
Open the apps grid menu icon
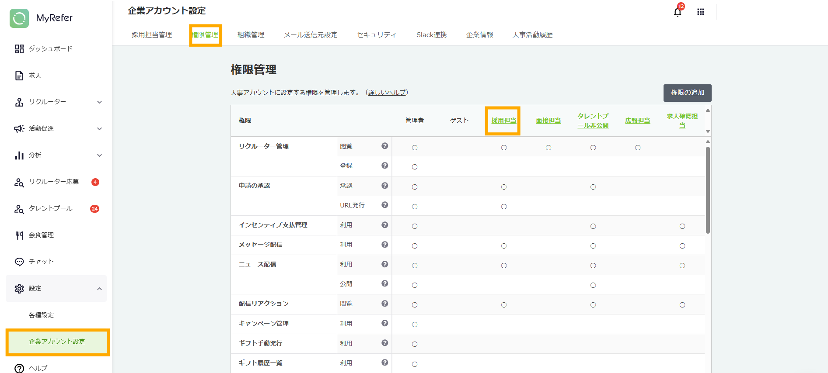pyautogui.click(x=700, y=12)
